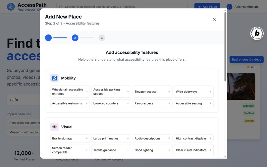Click the Limited badge

(249, 121)
